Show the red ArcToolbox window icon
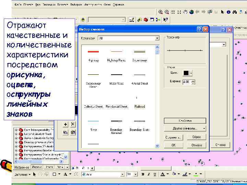The width and height of the screenshot is (247, 185). [146, 20]
